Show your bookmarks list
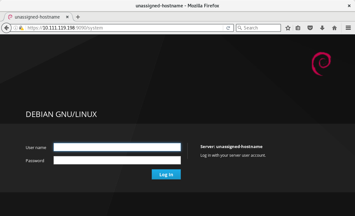Viewport: 355px width, 216px height. click(x=298, y=28)
